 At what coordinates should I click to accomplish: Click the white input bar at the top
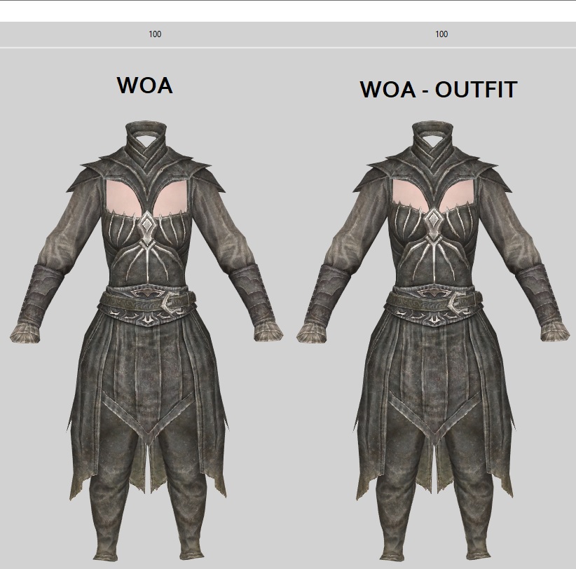coord(288,11)
